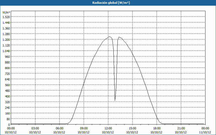Select the '400' y-axis label
Image resolution: width=216 pixels, height=135 pixels.
(x=8, y=96)
